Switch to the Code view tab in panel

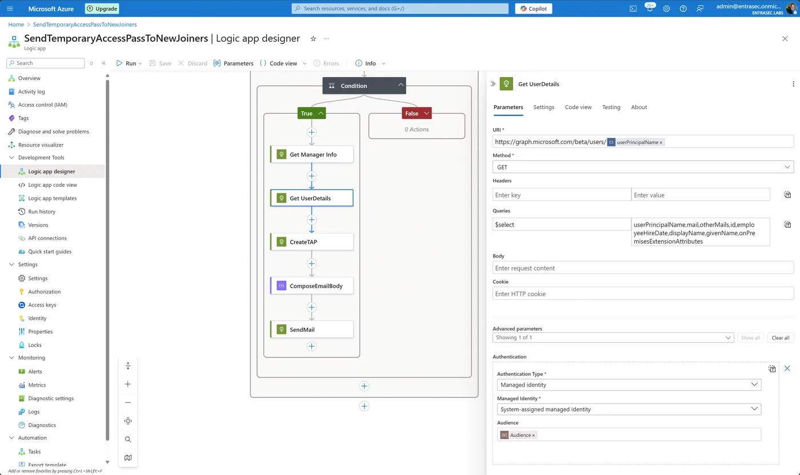pyautogui.click(x=578, y=107)
